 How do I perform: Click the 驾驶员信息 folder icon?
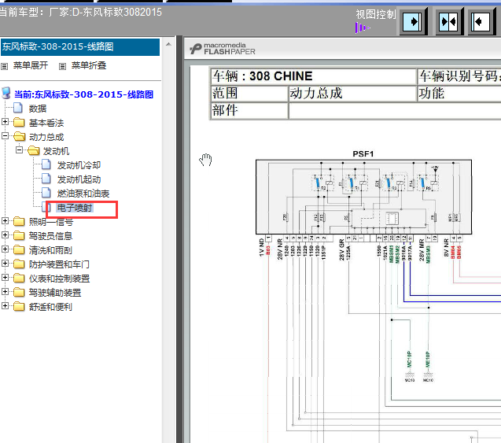pyautogui.click(x=19, y=235)
